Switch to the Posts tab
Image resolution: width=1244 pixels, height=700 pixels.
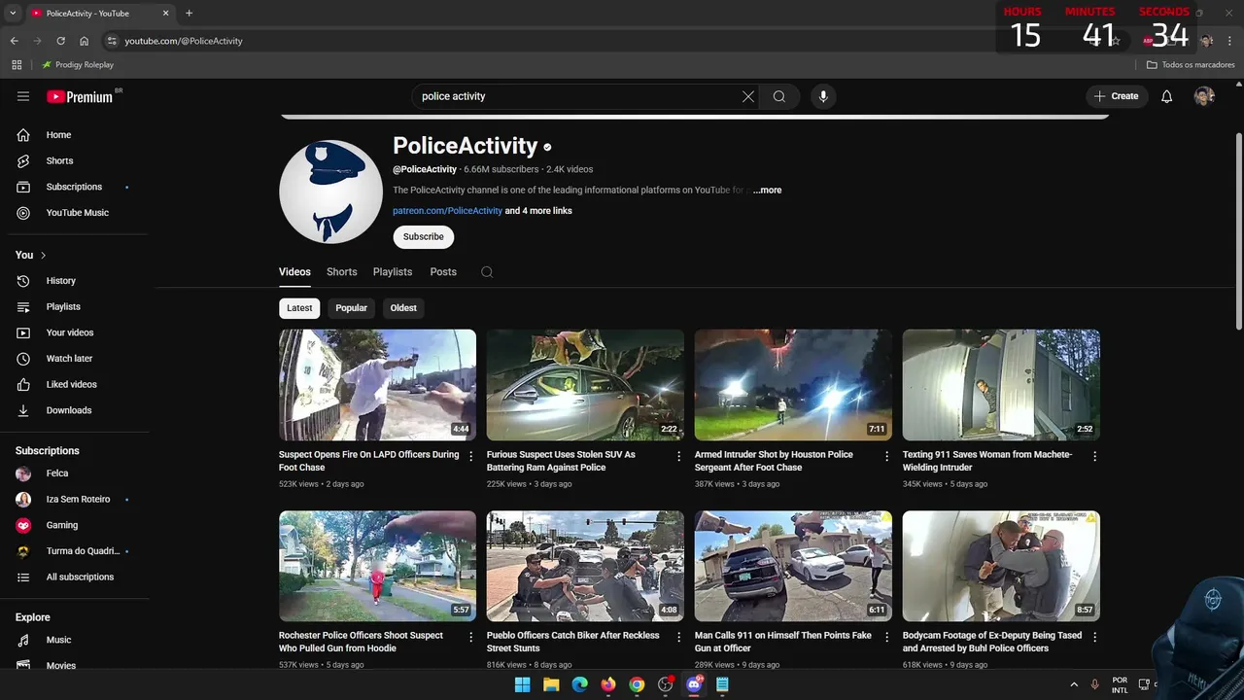pyautogui.click(x=443, y=272)
